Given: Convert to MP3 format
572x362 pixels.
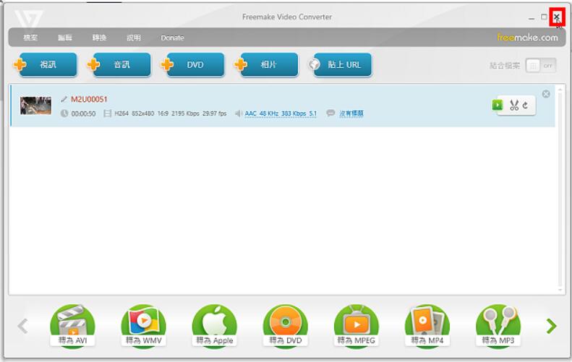Looking at the screenshot, I should coord(498,326).
